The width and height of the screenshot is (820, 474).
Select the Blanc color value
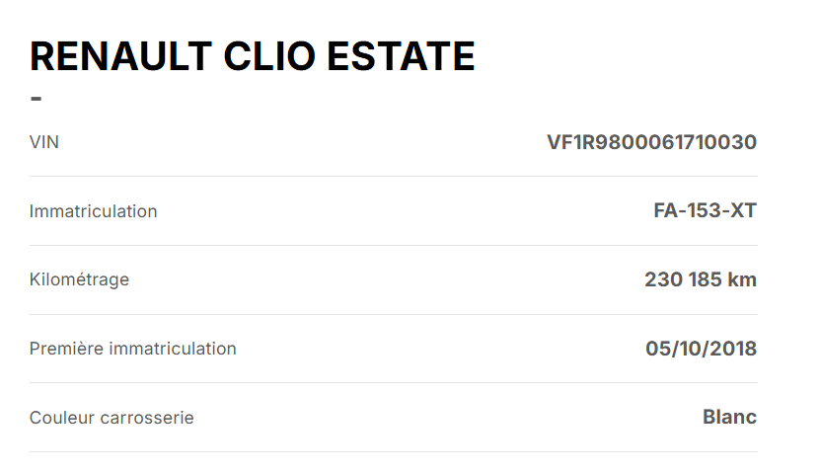[x=729, y=418]
